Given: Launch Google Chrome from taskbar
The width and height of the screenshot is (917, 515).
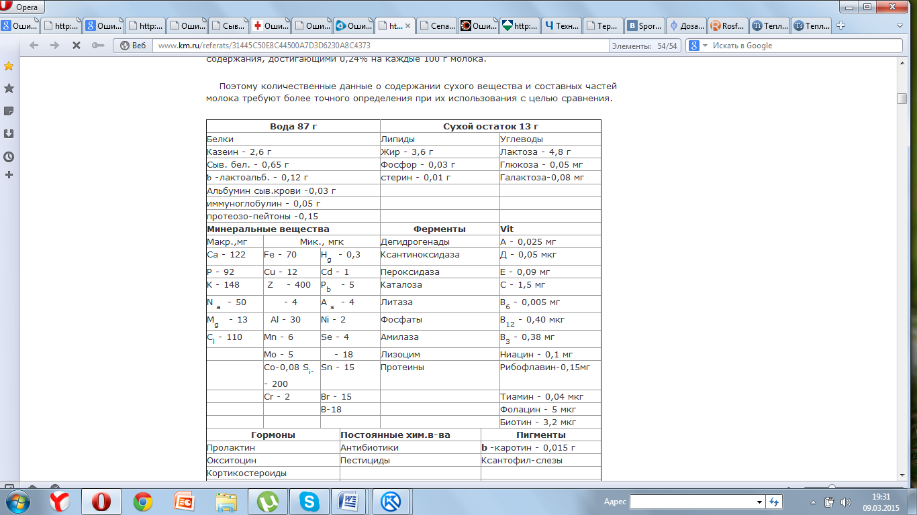Looking at the screenshot, I should pos(143,501).
